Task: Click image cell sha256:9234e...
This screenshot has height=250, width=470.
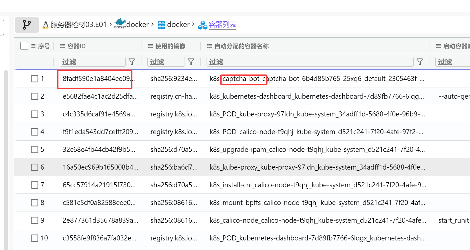Action: (174, 79)
